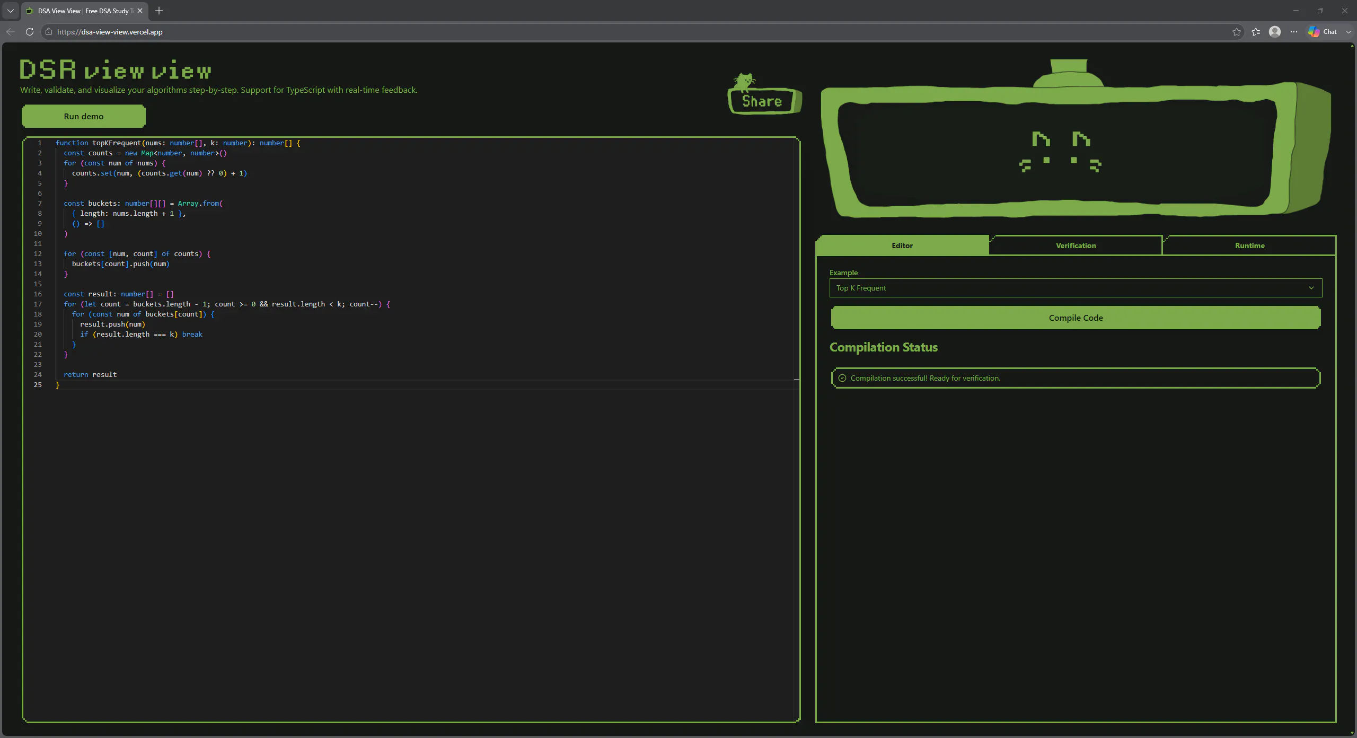Click line 17 for loop with count--
Viewport: 1357px width, 738px height.
[227, 304]
